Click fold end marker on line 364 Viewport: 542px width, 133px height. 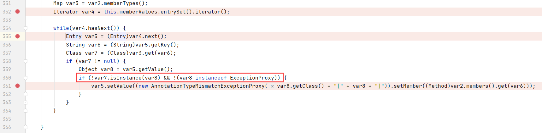pyautogui.click(x=26, y=111)
